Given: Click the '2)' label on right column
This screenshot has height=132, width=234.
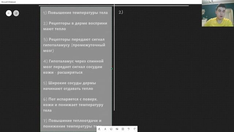Looking at the screenshot, I should coord(121,12).
